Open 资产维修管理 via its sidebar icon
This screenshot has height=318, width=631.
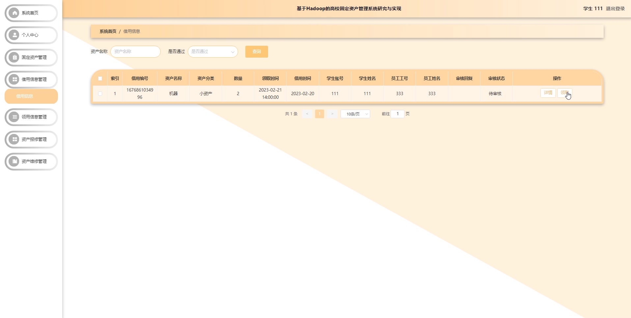[14, 161]
